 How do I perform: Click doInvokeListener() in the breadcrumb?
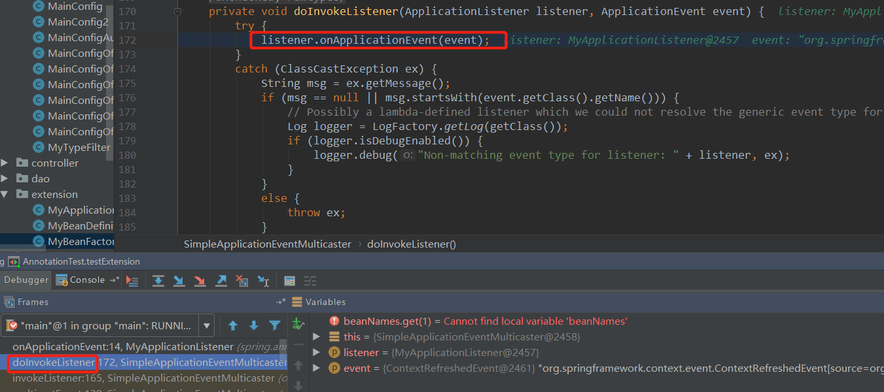click(412, 244)
